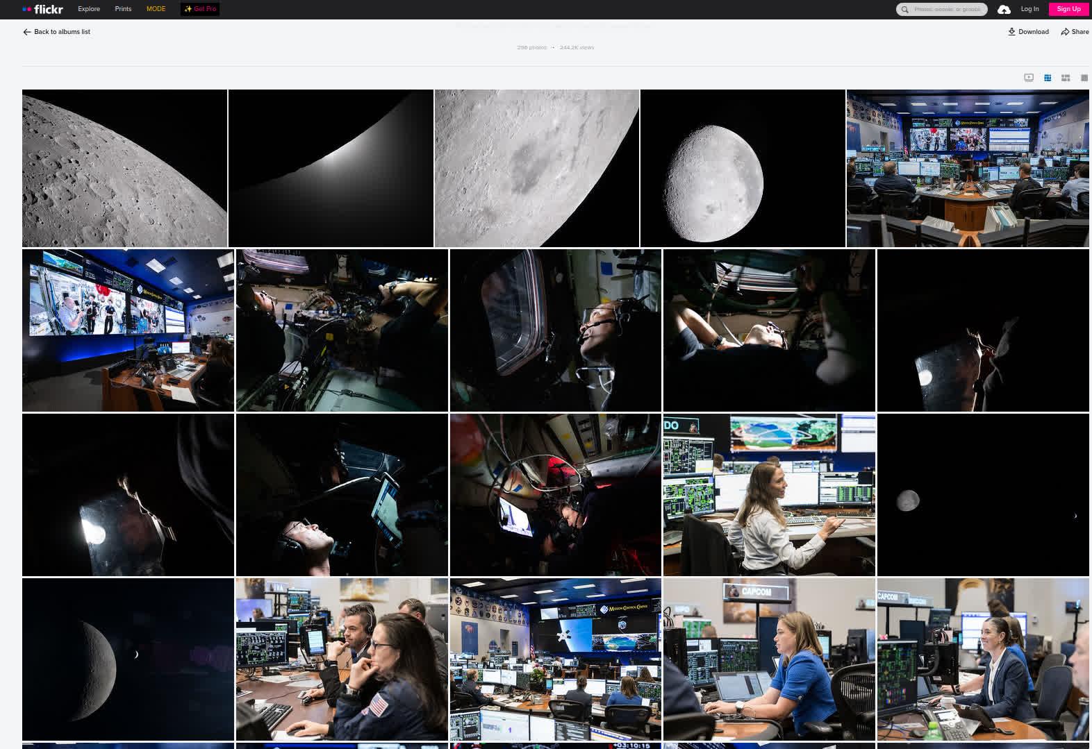
Task: Open the CAPCOM console woman in blue photo
Action: [769, 659]
